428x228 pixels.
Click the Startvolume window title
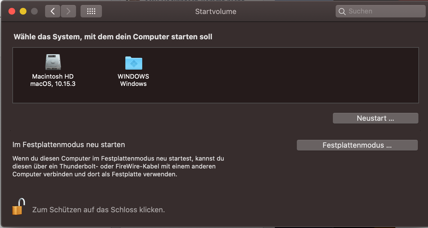[216, 12]
